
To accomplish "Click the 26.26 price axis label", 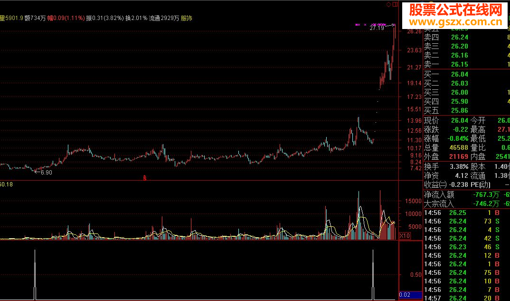I will (x=414, y=31).
